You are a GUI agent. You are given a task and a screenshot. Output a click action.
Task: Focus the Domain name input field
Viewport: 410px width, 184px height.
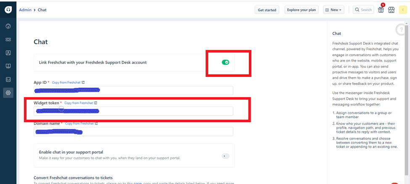[x=133, y=132]
